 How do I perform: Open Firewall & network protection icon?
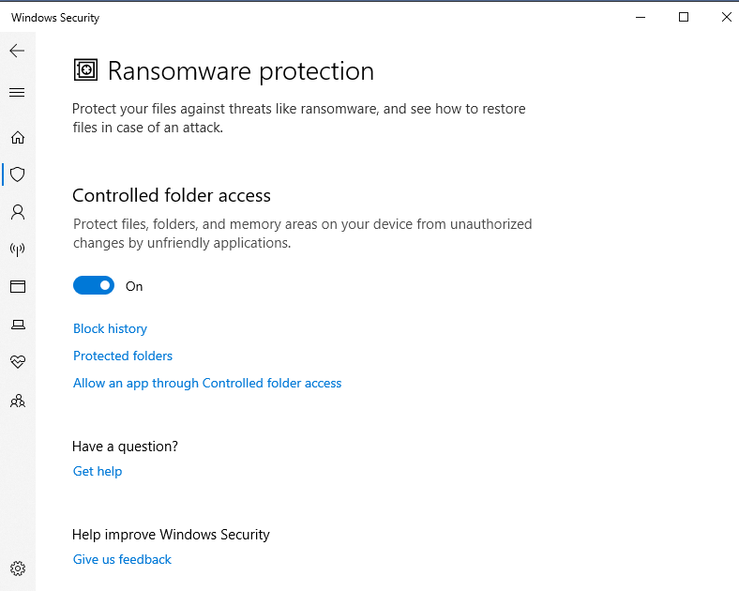(x=18, y=250)
